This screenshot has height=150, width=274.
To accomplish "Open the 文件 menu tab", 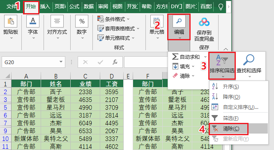I will 11,7.
